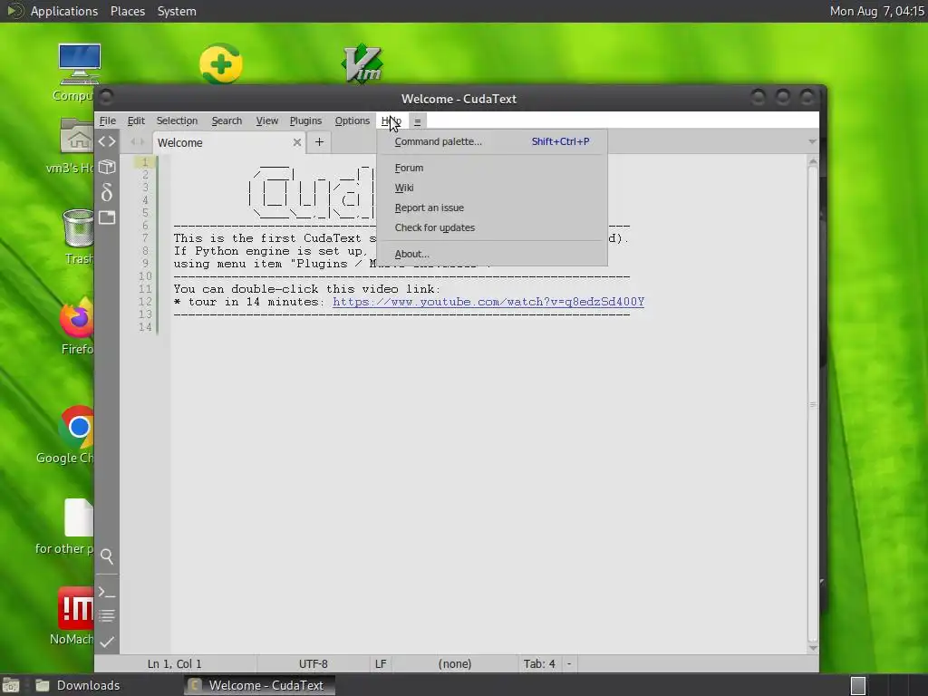Click the clock showing Mon Aug 7, 04:15
Screen dimensions: 928x696
click(x=876, y=11)
